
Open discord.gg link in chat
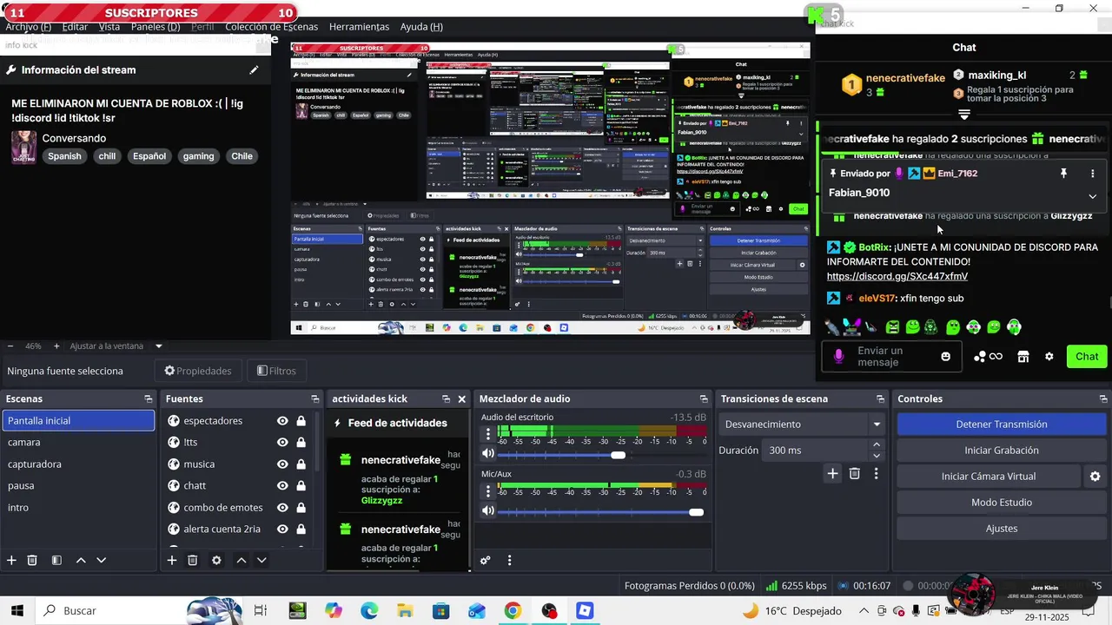click(897, 276)
